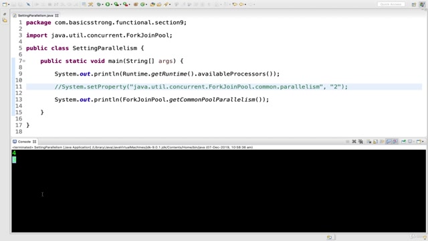Click the terminated launch description text
This screenshot has width=428, height=241.
click(x=132, y=147)
